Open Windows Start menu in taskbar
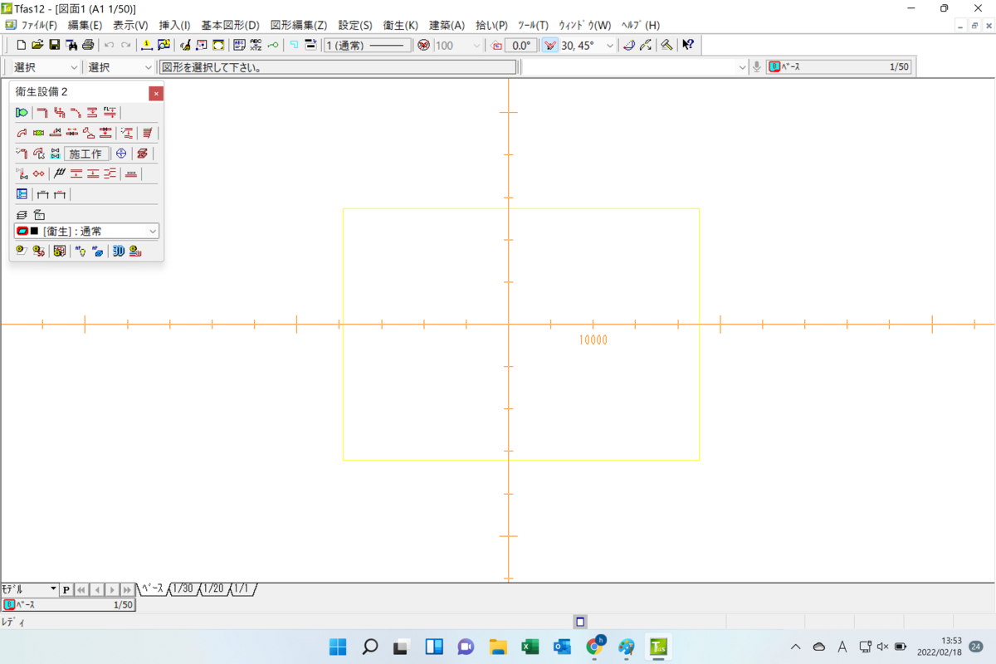The height and width of the screenshot is (664, 996). (339, 647)
